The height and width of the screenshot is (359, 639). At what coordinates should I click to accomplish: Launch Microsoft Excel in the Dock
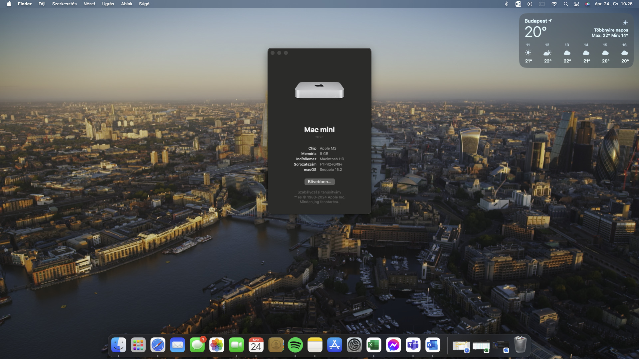click(x=374, y=345)
